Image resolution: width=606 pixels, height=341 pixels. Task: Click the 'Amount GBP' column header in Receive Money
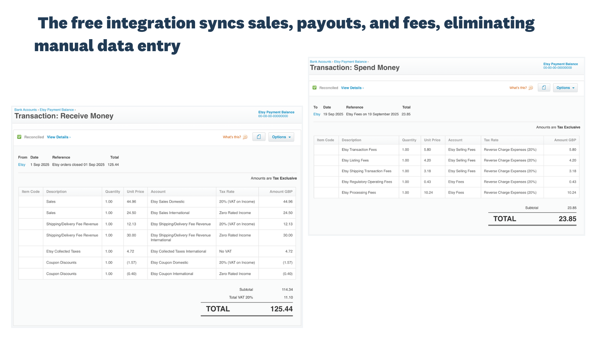(x=277, y=192)
